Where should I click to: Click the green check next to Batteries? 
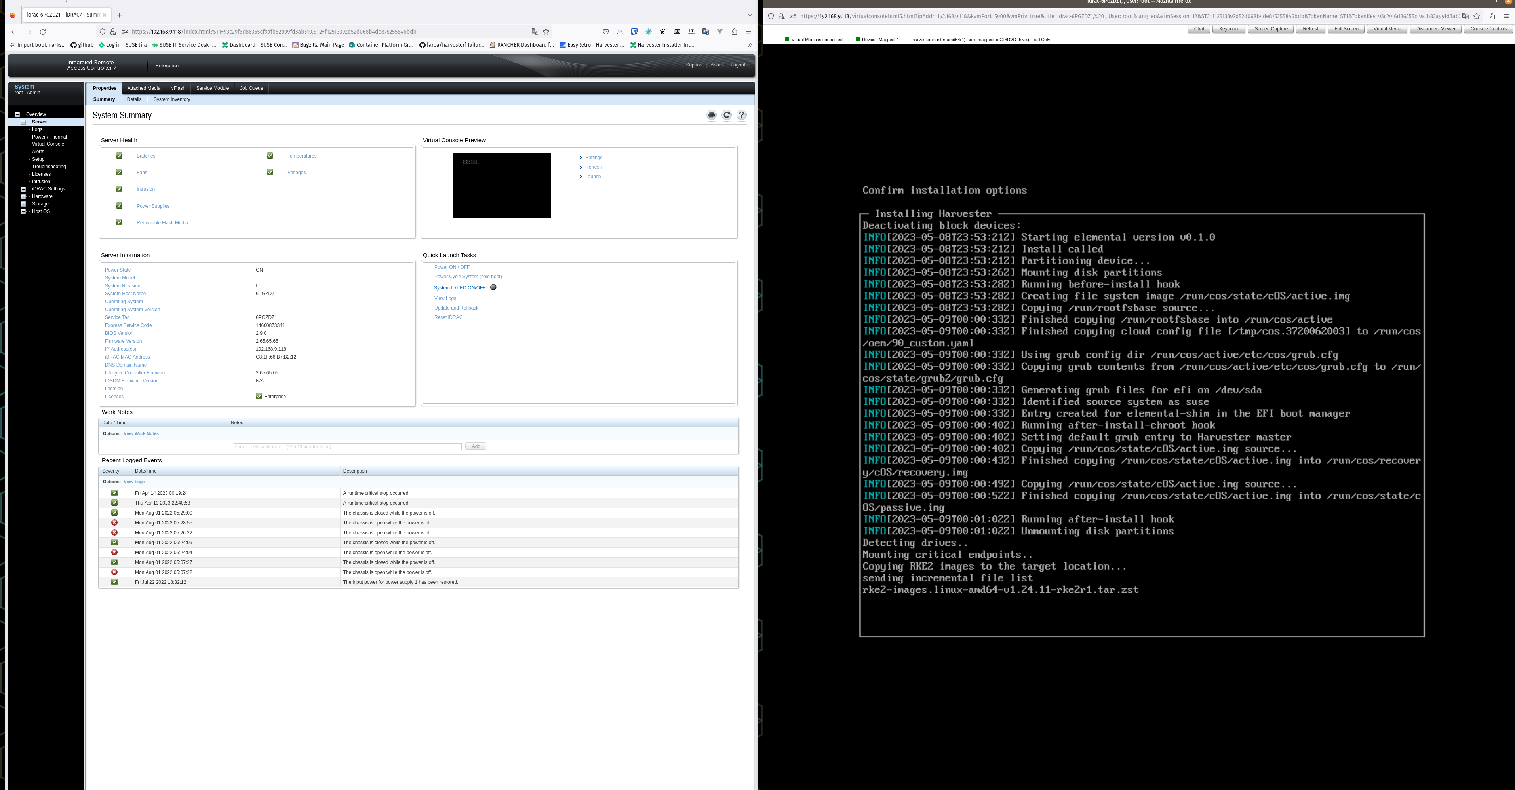(120, 156)
